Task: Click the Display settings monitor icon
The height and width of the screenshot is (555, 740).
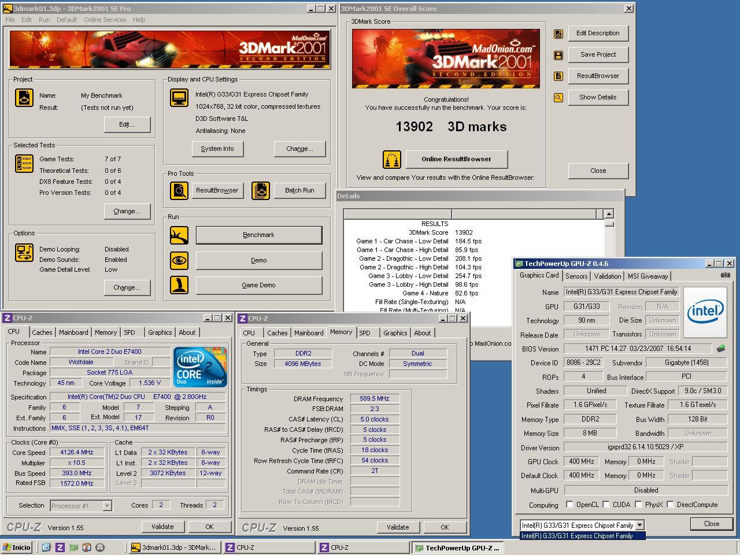Action: [179, 98]
